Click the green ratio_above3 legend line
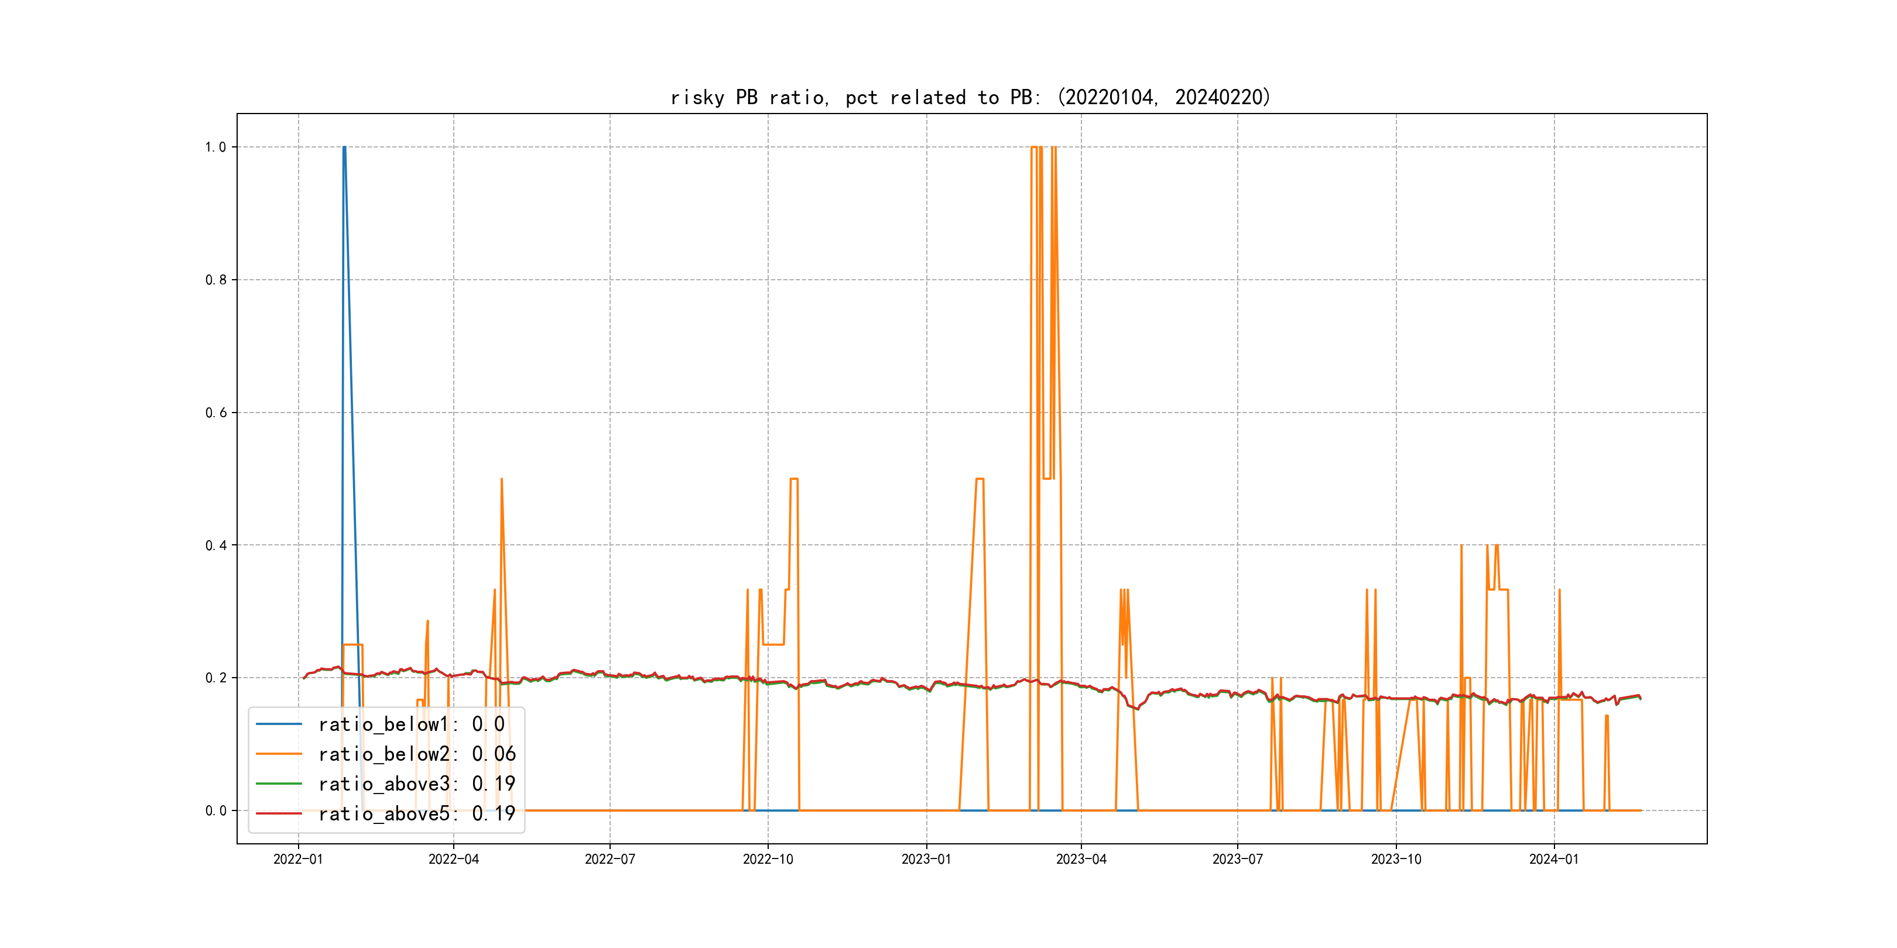This screenshot has height=948, width=1897. click(279, 784)
